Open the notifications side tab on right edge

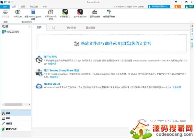point(192,30)
